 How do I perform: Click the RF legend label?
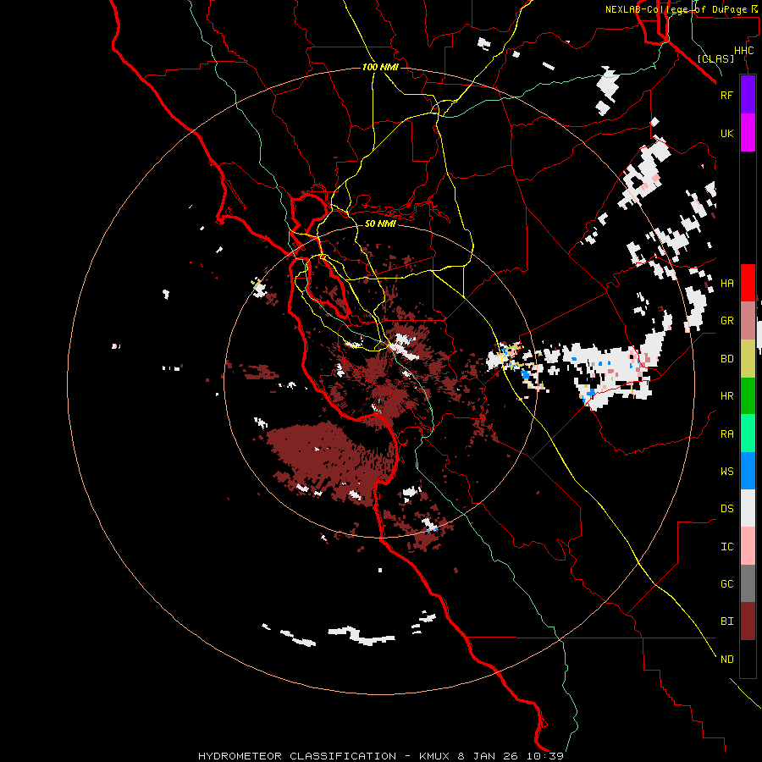[x=726, y=95]
